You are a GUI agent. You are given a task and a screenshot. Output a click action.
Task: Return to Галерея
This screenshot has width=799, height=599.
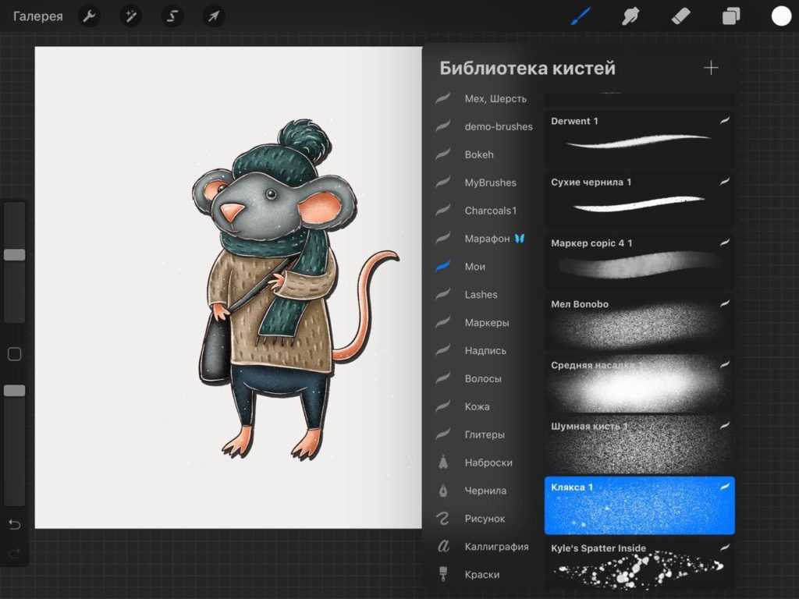coord(38,16)
